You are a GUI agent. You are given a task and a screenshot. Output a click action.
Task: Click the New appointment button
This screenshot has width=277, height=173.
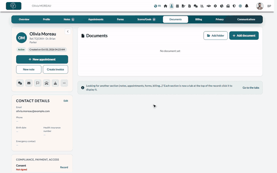(x=42, y=59)
